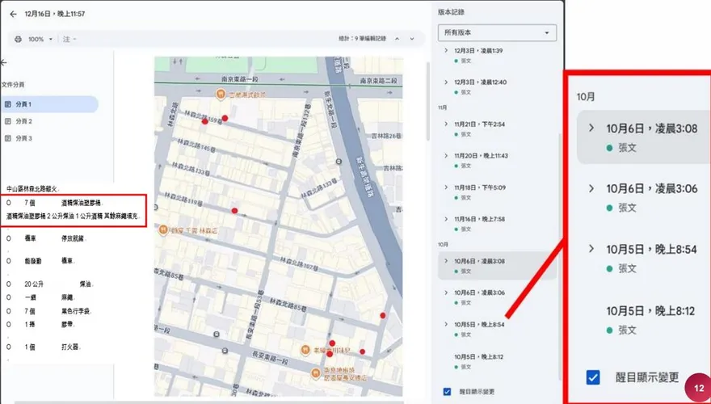The width and height of the screenshot is (711, 404).
Task: Jump to previous edit with up chevron
Action: point(398,39)
